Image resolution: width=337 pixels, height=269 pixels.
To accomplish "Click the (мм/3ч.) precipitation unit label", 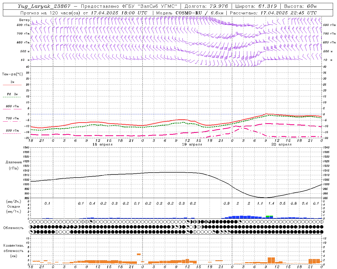I will tap(14, 201).
